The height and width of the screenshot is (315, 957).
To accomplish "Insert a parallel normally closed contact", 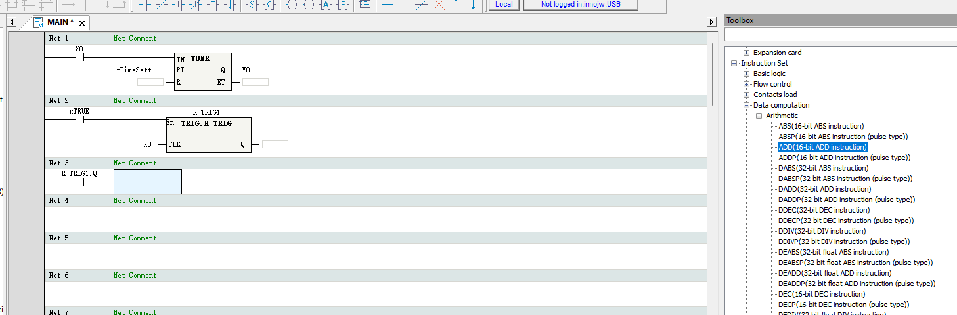I will click(x=195, y=4).
